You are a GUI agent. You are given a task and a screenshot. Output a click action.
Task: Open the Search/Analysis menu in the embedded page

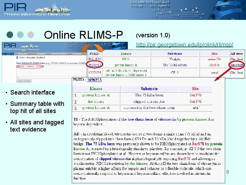(x=59, y=54)
